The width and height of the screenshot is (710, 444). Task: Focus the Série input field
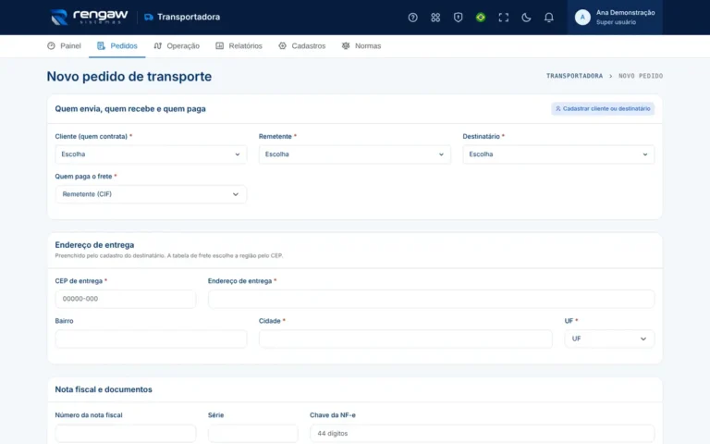(x=253, y=434)
